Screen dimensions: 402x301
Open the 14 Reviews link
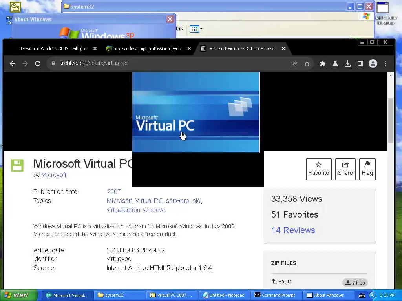(x=293, y=230)
